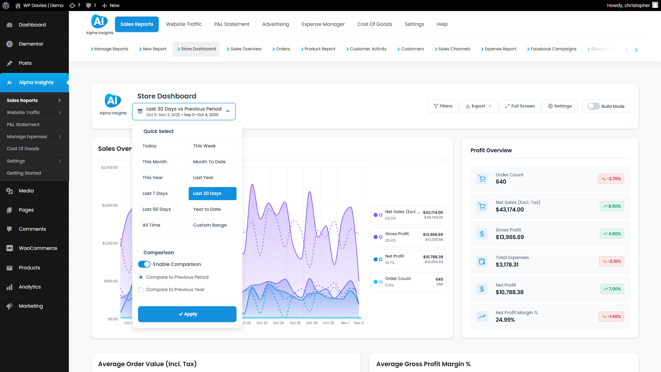Click the WordPress logo icon
This screenshot has width=661, height=372.
point(6,6)
